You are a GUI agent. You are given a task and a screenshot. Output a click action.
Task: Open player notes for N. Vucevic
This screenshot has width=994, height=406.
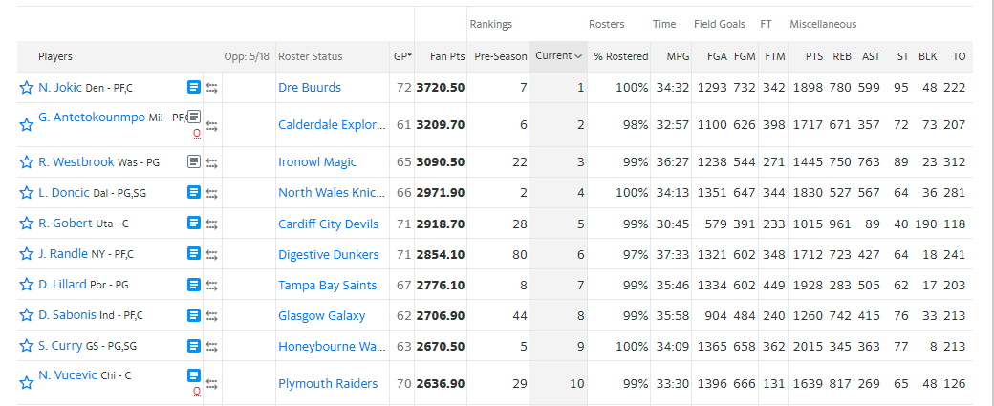click(194, 375)
